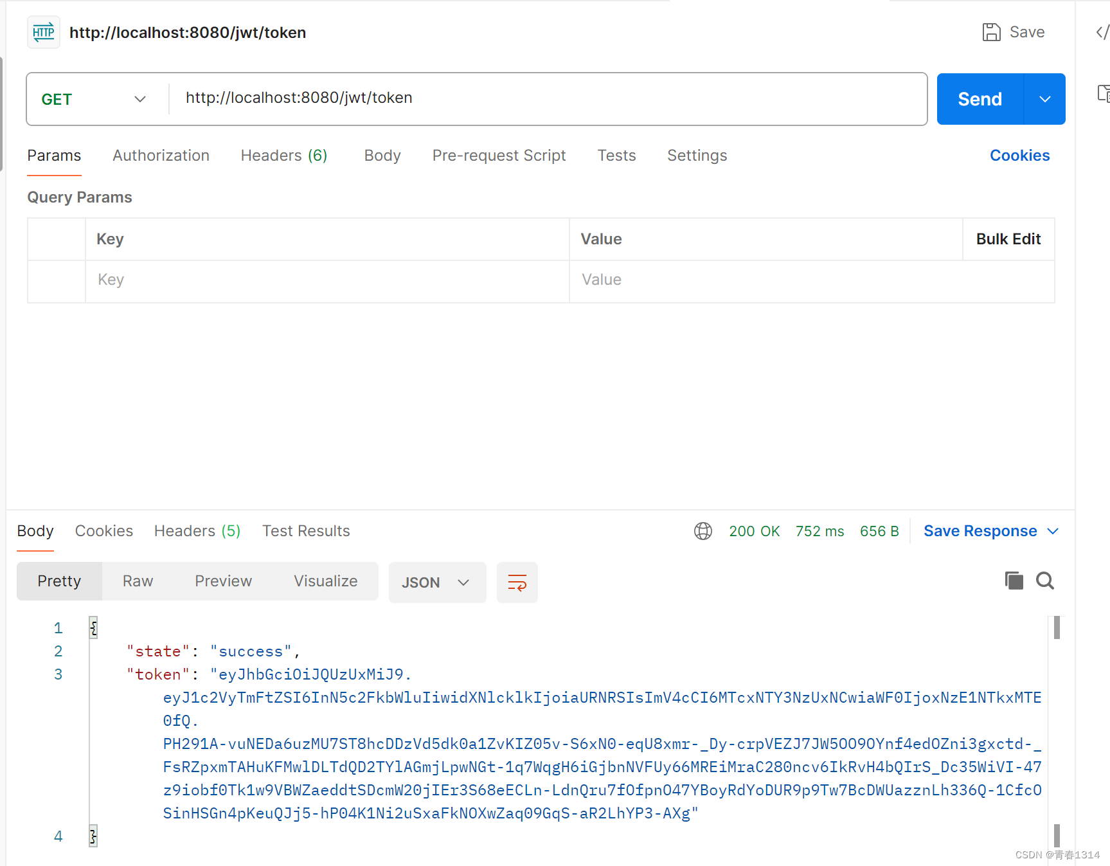Click the 752 ms response time
Screen dimensions: 1110x866
point(820,531)
